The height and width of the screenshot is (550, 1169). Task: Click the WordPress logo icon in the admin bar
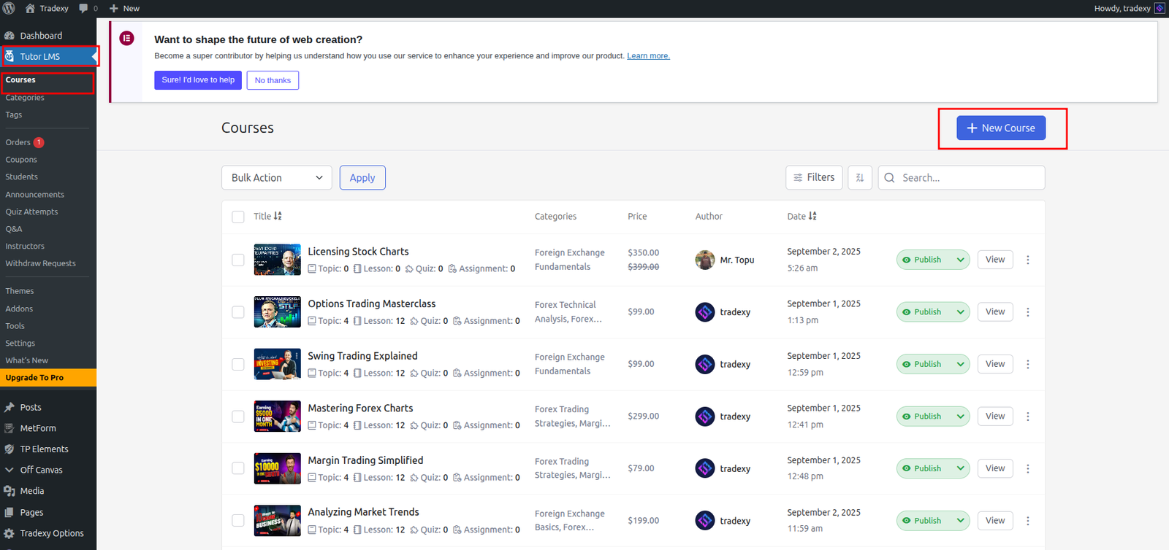coord(9,8)
